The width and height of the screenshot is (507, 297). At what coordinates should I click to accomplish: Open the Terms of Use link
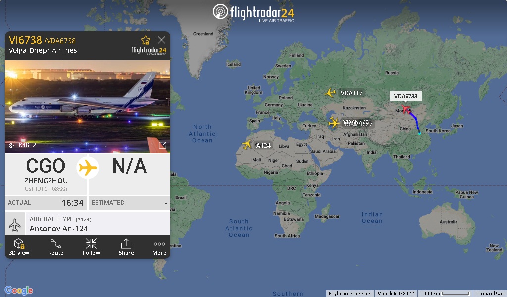tap(490, 294)
